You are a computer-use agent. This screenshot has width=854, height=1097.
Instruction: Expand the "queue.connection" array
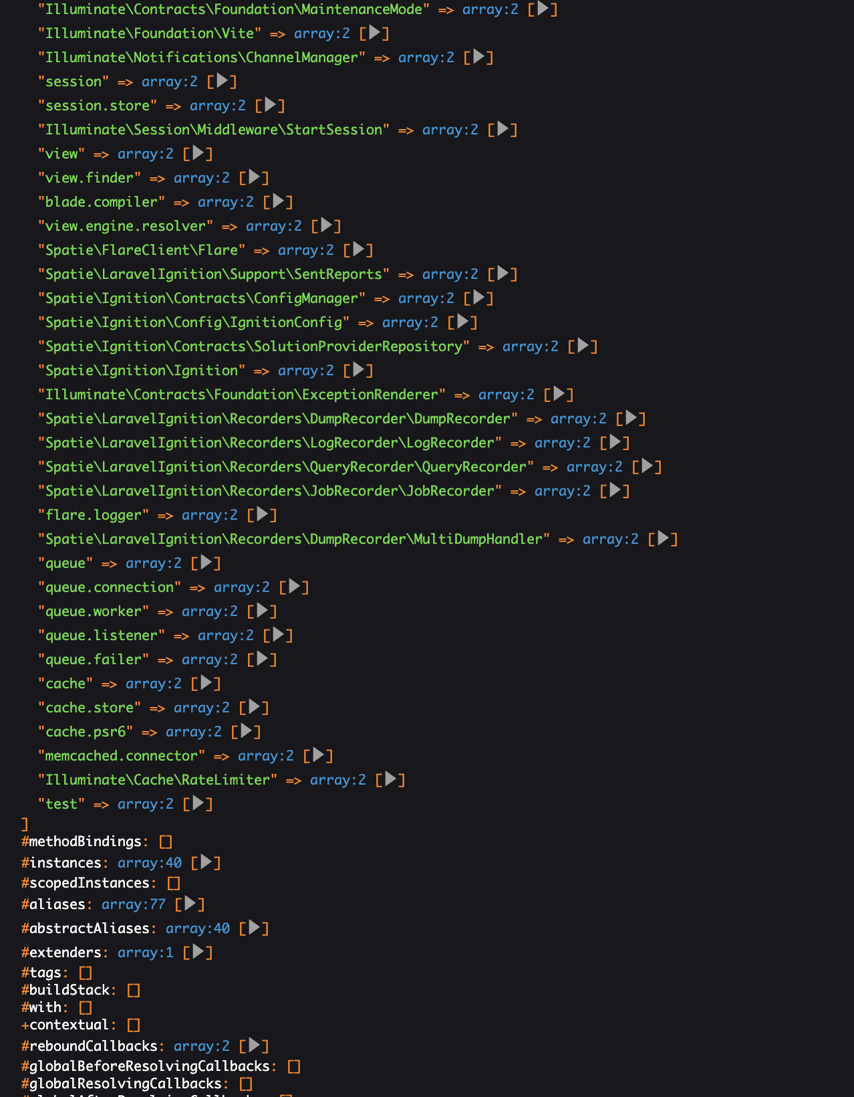pyautogui.click(x=295, y=587)
